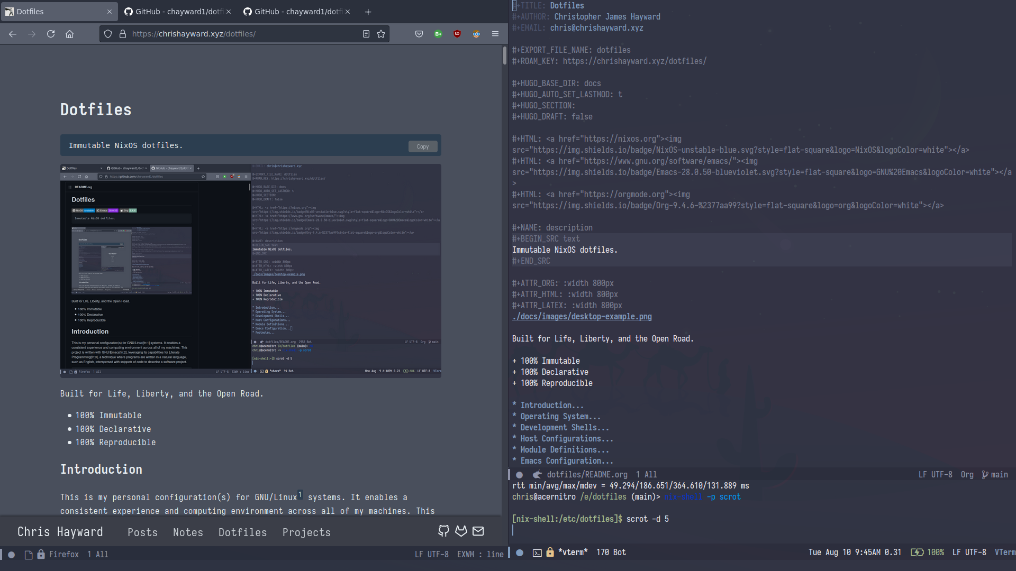This screenshot has width=1016, height=571.
Task: Click the GitHub profile icon in nav bar
Action: [x=444, y=531]
